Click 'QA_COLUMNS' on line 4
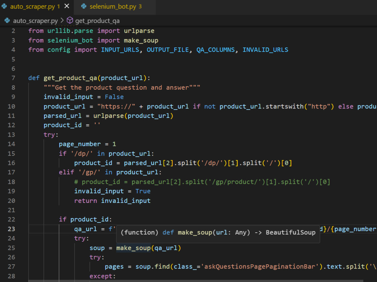 tap(215, 50)
